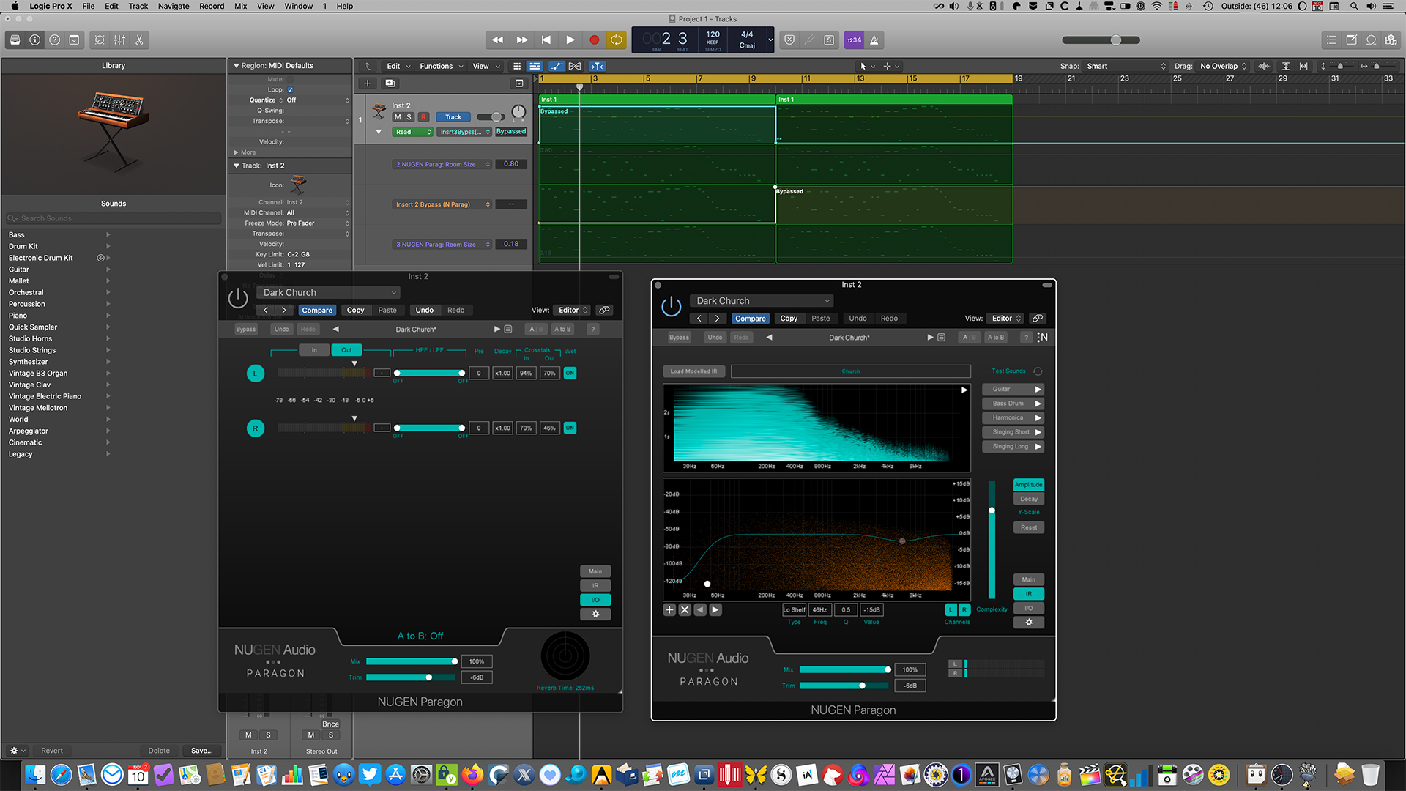Screen dimensions: 1406x791
Task: Open Spotlight search in macOS menu bar
Action: click(1353, 6)
